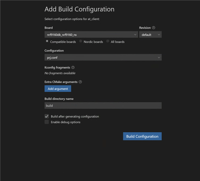Click the Add argument button

point(58,88)
